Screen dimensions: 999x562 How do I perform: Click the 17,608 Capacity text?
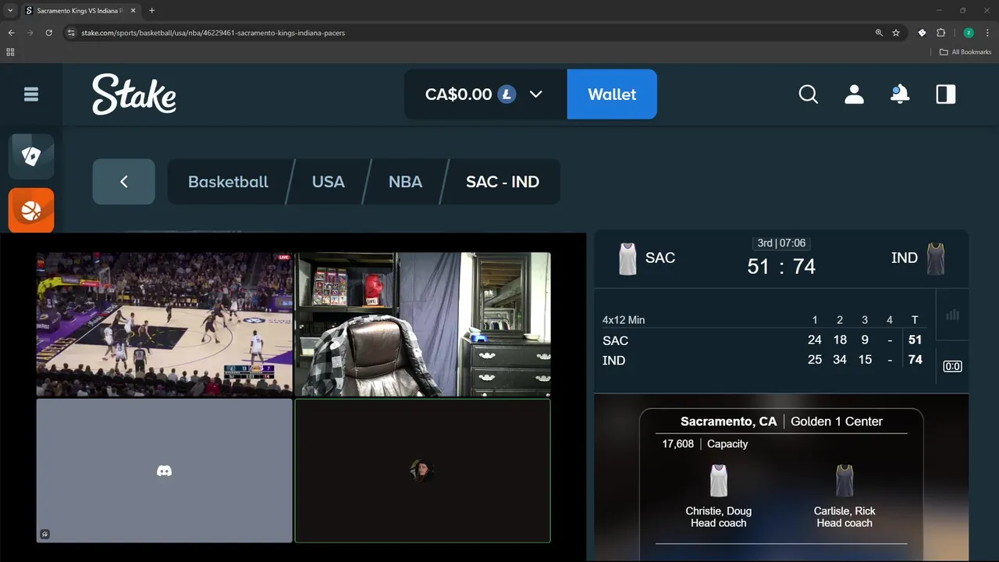705,443
